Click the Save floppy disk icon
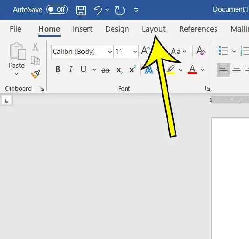Viewport: 249px width, 239px height. click(x=81, y=11)
